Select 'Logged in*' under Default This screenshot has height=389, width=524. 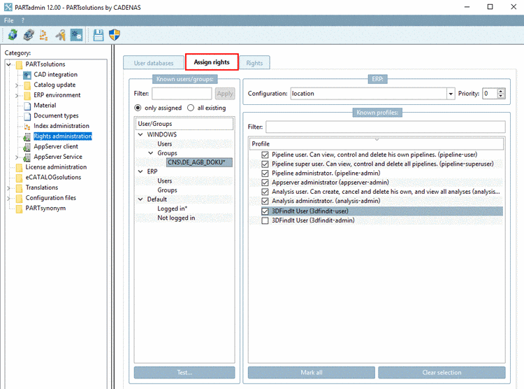point(172,208)
